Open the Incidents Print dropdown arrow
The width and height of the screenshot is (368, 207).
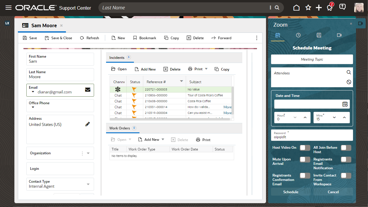(x=206, y=69)
